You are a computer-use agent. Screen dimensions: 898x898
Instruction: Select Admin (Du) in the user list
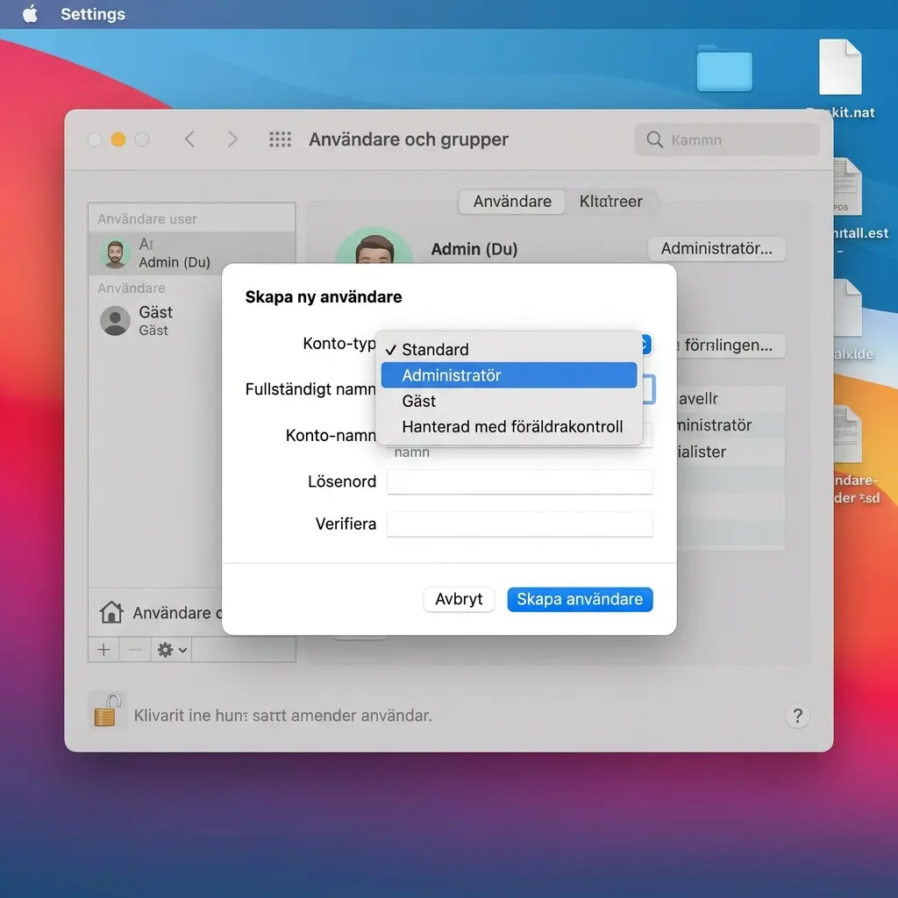pos(192,253)
